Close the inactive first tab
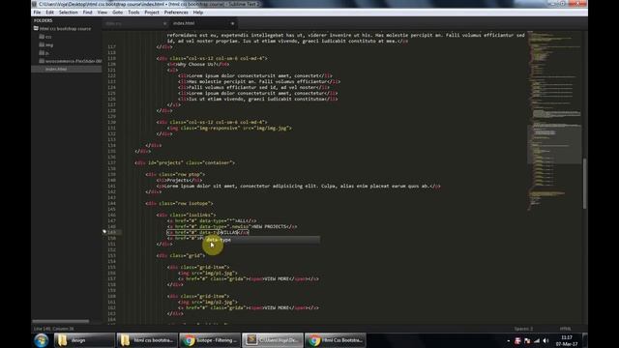 pyautogui.click(x=164, y=23)
